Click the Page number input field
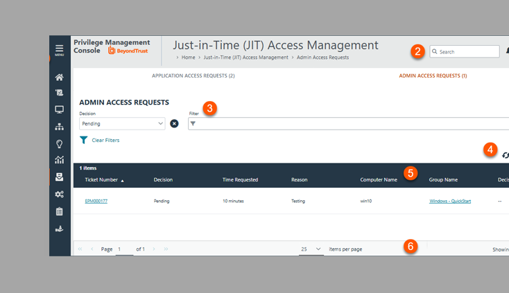The height and width of the screenshot is (293, 509). tap(124, 249)
